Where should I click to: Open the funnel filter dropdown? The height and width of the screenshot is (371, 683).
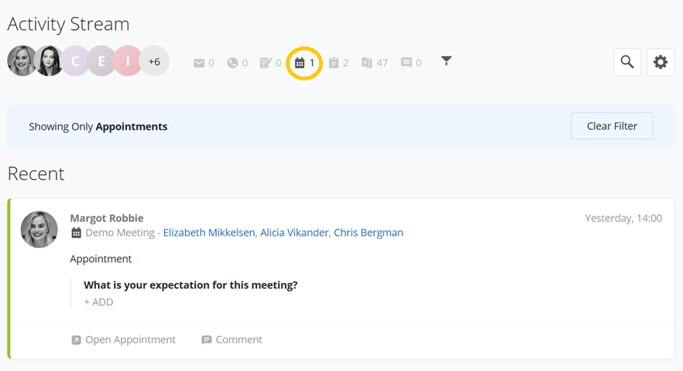(447, 61)
